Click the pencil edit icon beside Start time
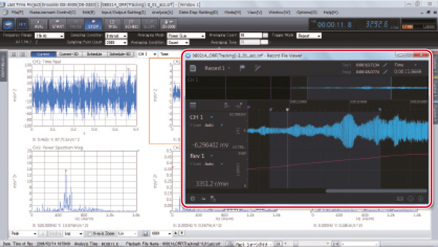This screenshot has width=438, height=247. [x=385, y=65]
